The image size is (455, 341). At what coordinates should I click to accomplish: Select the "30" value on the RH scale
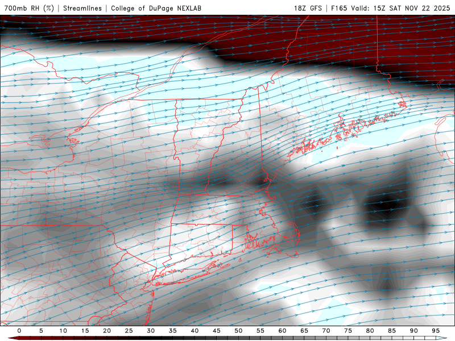(151, 331)
